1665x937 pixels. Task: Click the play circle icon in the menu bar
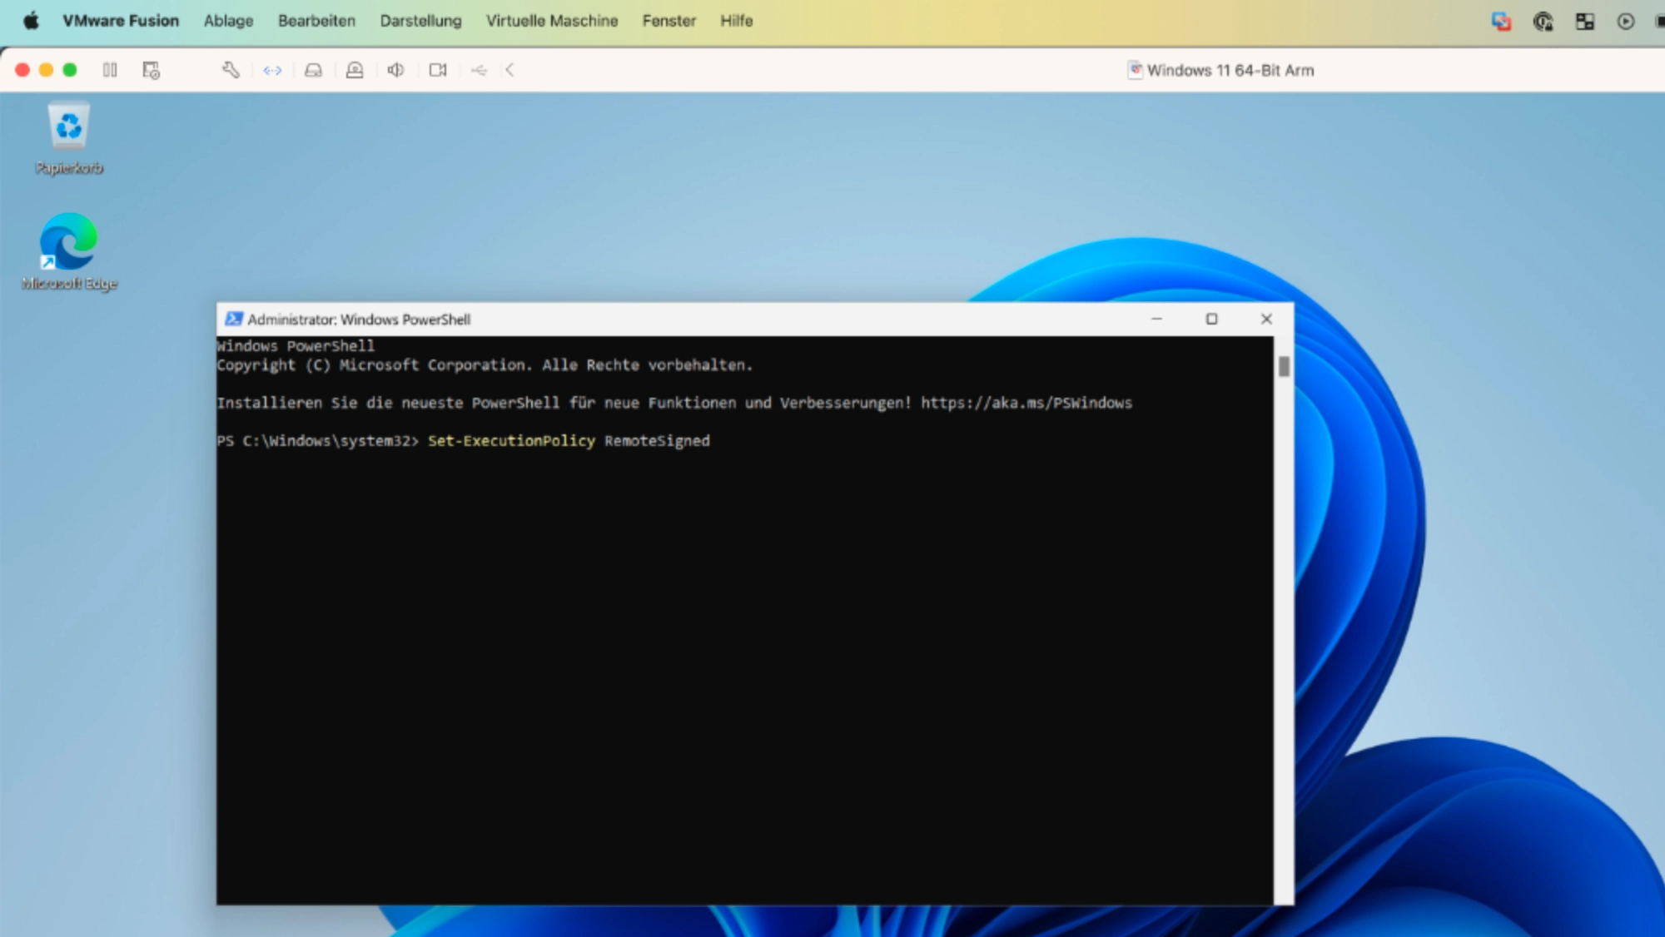click(1625, 22)
